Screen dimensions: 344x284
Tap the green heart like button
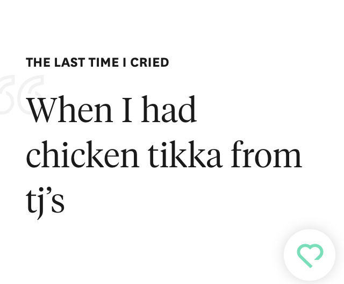(310, 255)
